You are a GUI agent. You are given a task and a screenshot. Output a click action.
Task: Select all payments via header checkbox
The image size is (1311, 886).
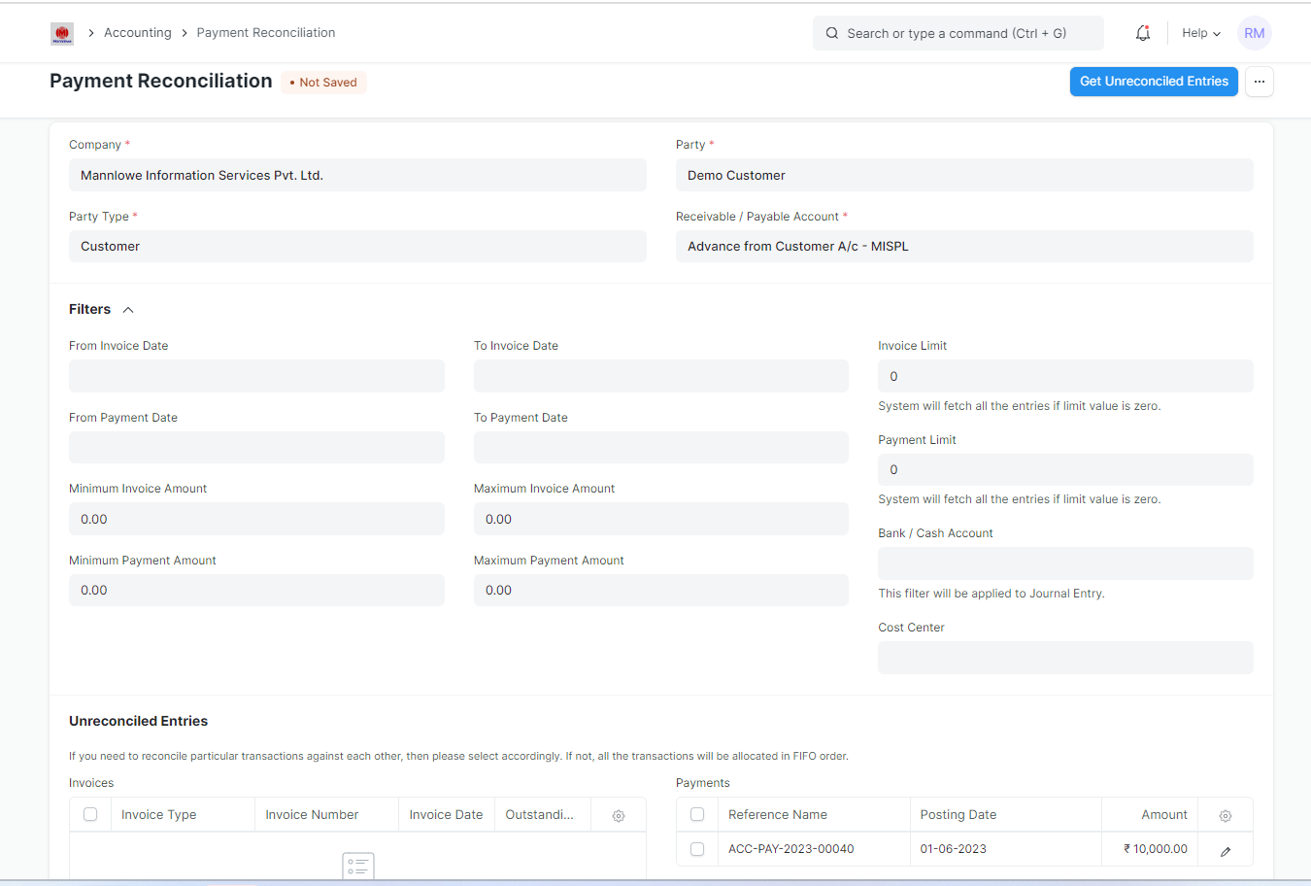pyautogui.click(x=697, y=814)
